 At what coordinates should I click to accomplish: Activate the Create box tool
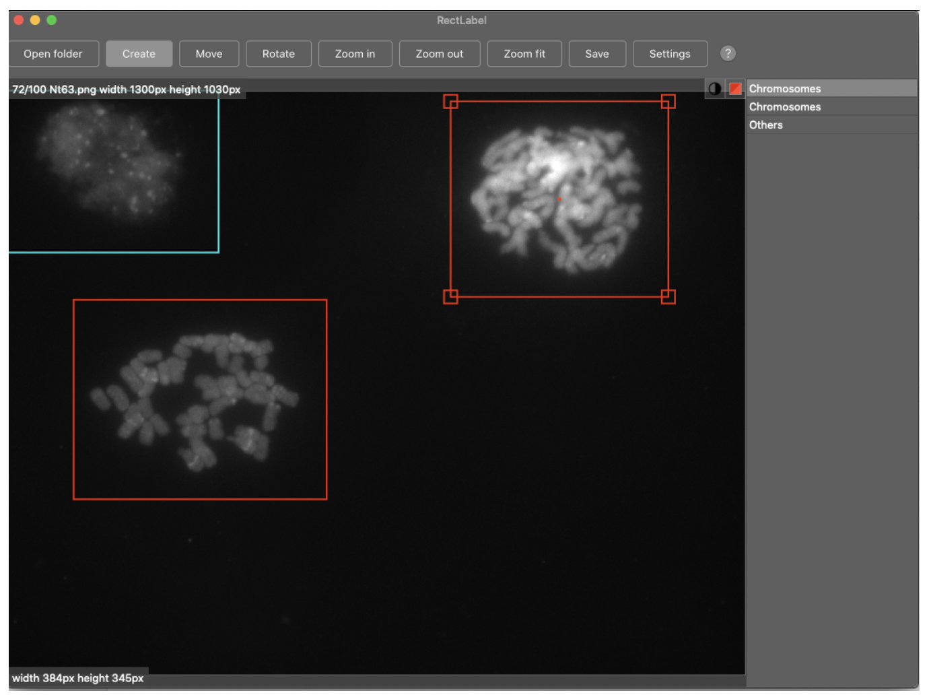(139, 54)
